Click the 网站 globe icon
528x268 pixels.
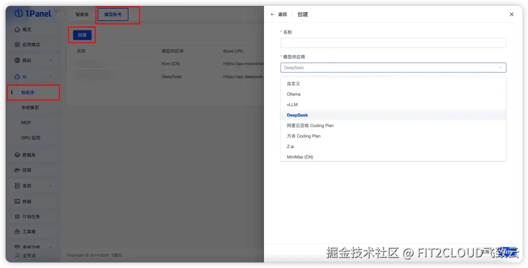click(x=17, y=60)
